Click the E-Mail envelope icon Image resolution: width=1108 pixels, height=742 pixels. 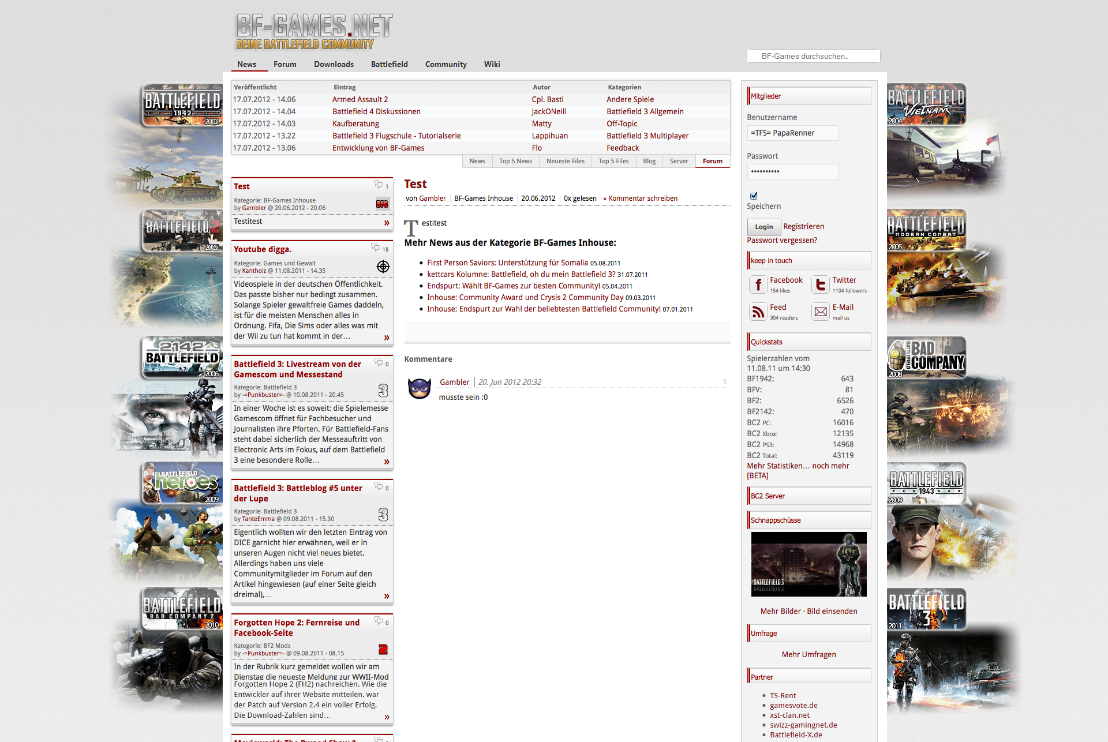820,312
